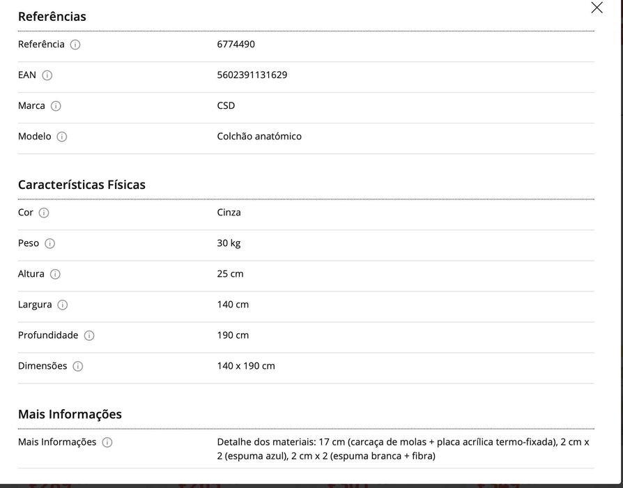This screenshot has height=488, width=623.
Task: Click the Referências section heading
Action: [52, 17]
